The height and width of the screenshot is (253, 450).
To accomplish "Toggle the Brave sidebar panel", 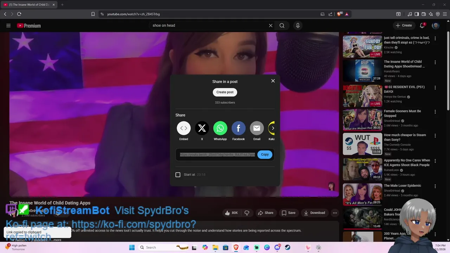I will [417, 14].
